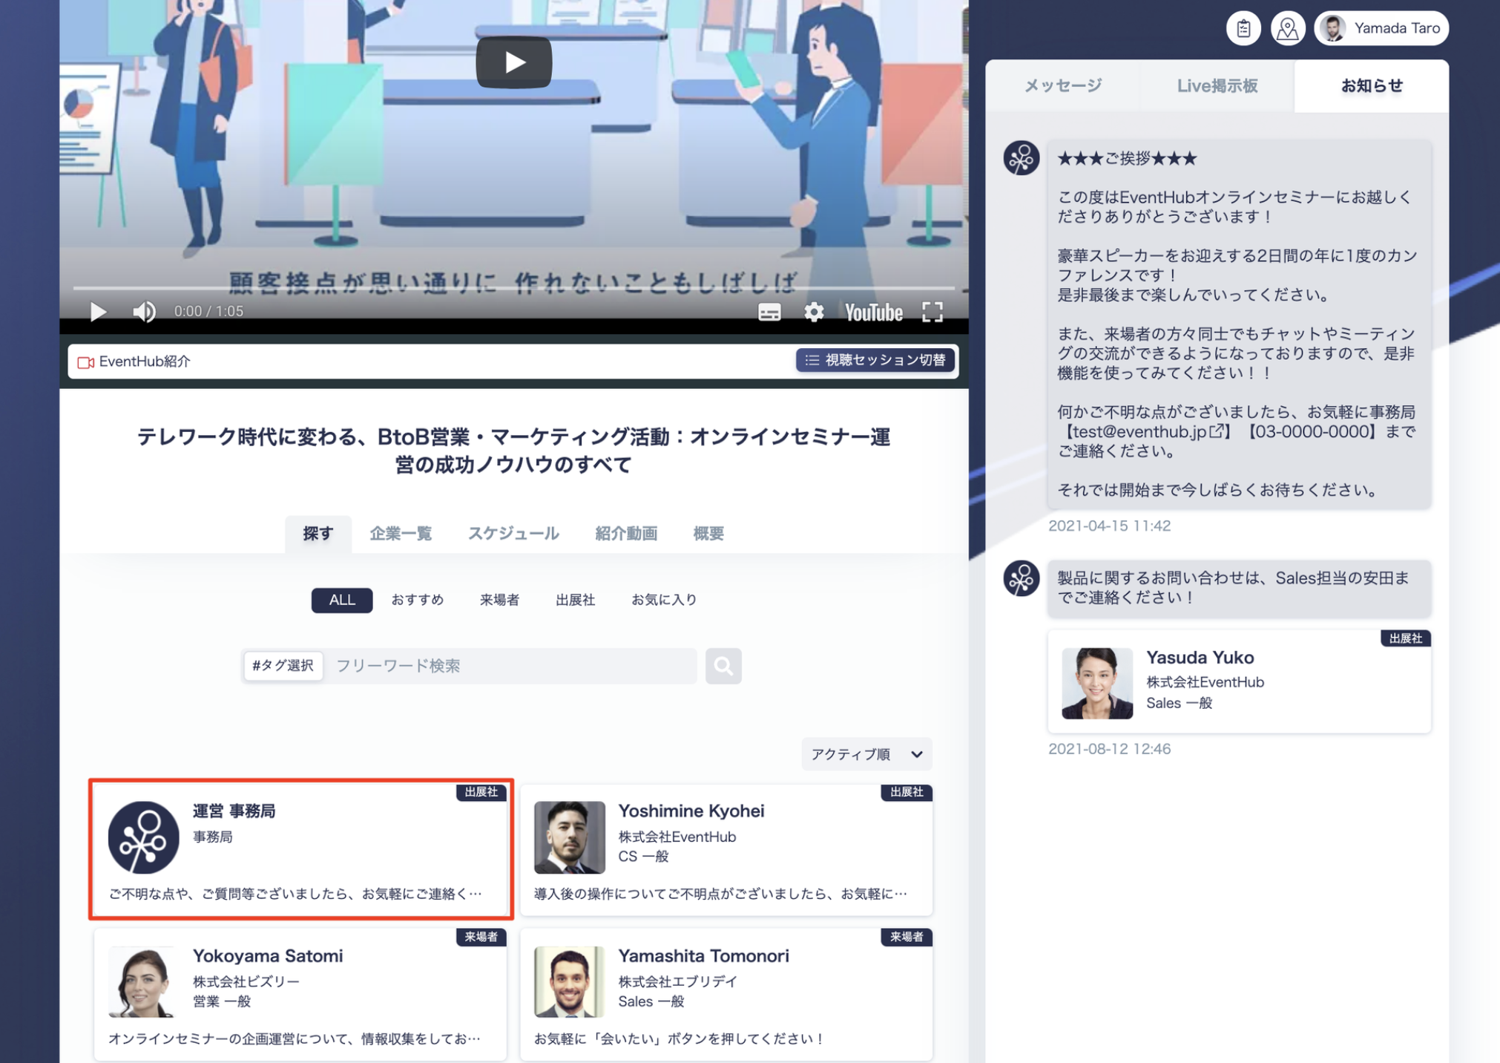
Task: Enter fullscreen mode for the video
Action: click(932, 313)
